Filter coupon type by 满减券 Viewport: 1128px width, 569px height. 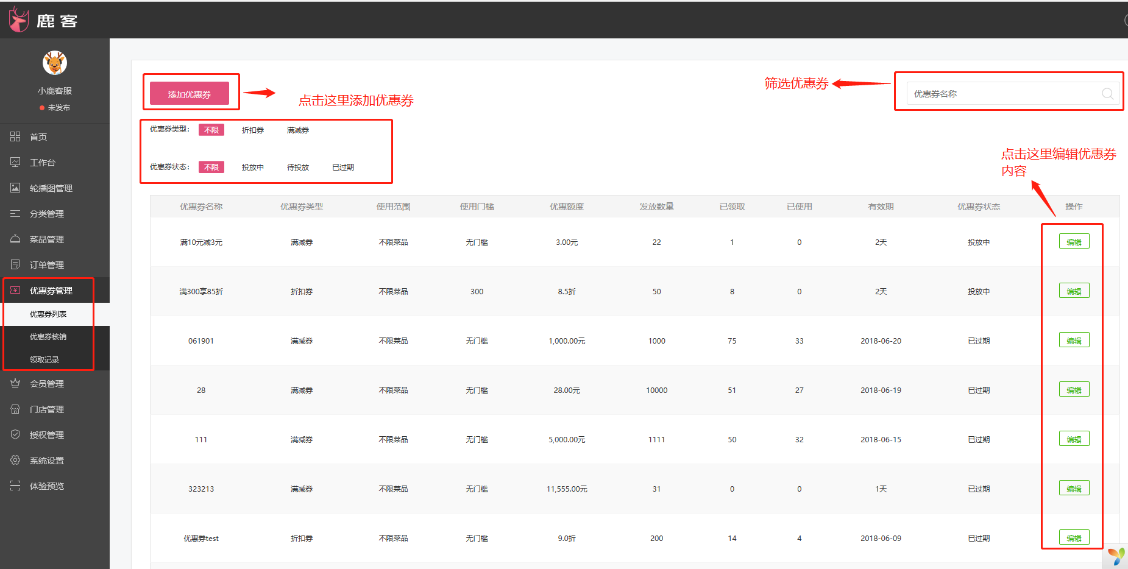tap(298, 130)
